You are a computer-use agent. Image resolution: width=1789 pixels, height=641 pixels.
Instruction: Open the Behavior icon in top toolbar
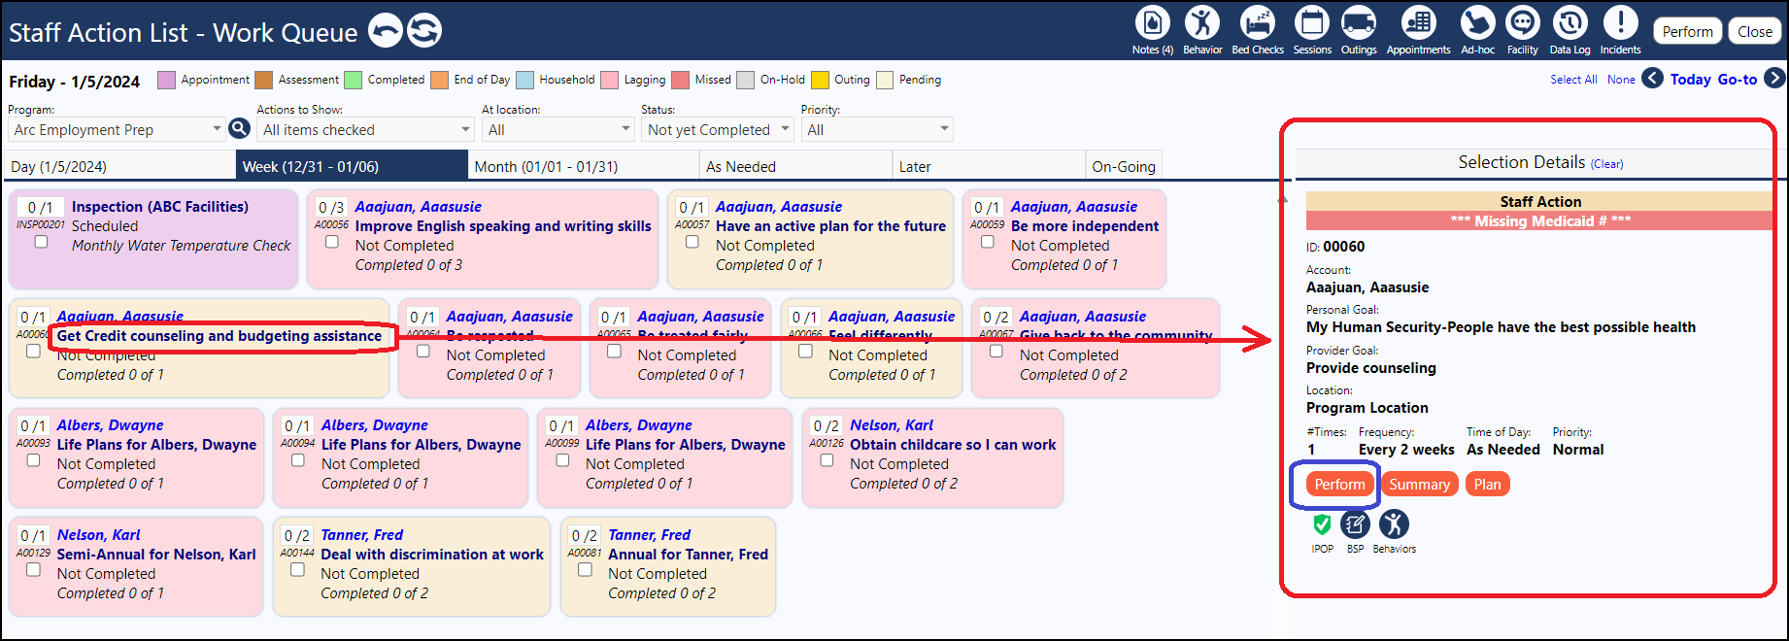pyautogui.click(x=1201, y=22)
